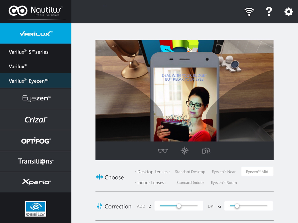Choose the Eyezen Room lens option

tap(224, 183)
